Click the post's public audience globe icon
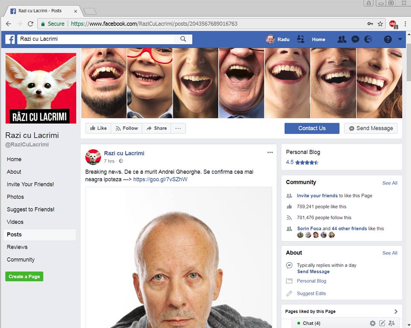The image size is (411, 328). [121, 161]
